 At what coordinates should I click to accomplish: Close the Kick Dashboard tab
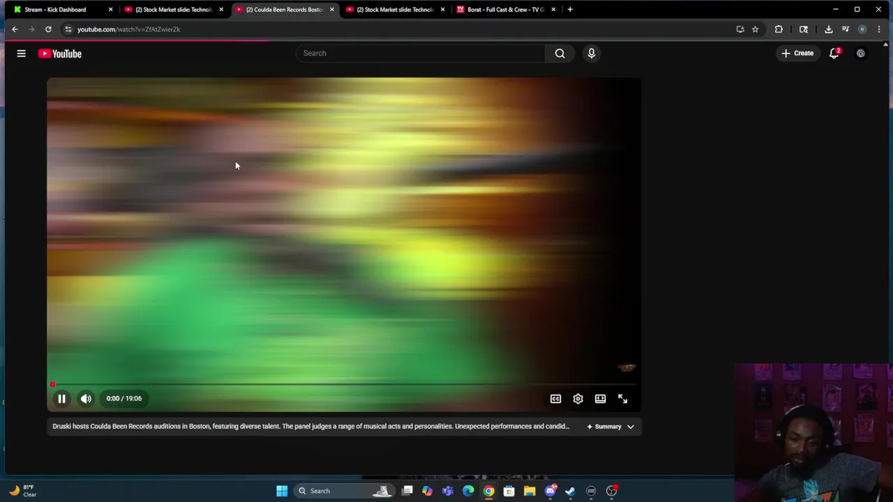click(110, 10)
